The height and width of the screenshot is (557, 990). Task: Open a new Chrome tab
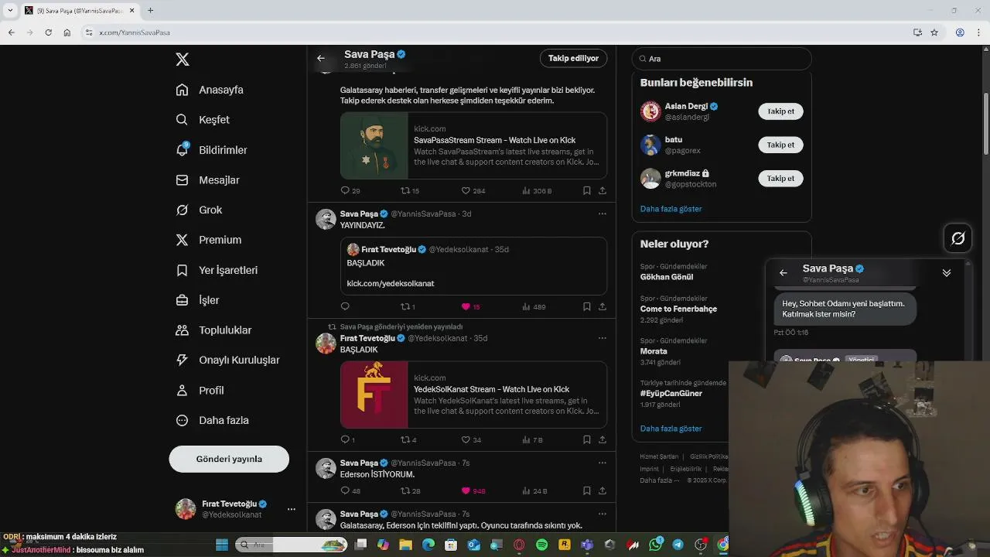(x=150, y=10)
